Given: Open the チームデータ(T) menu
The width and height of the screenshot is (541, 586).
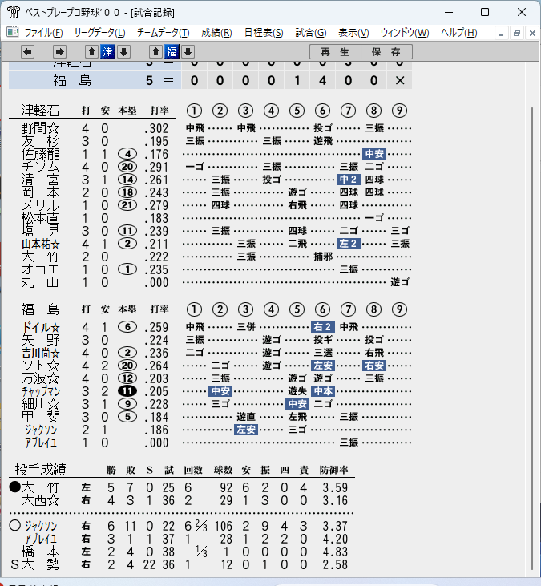Looking at the screenshot, I should pyautogui.click(x=164, y=33).
